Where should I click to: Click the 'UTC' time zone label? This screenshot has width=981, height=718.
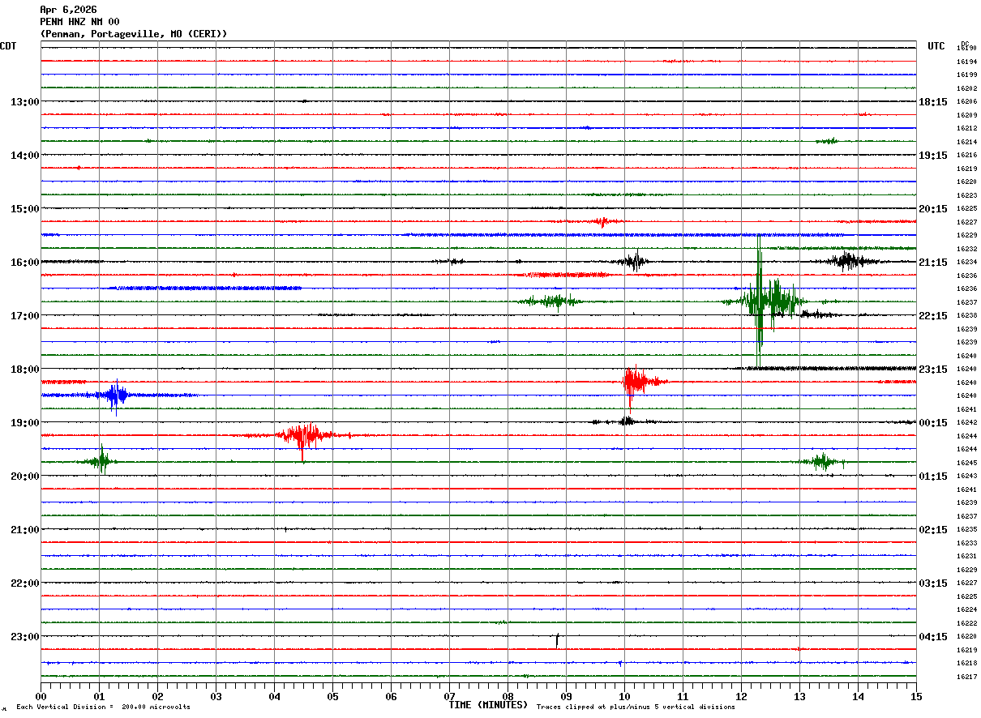[x=936, y=46]
